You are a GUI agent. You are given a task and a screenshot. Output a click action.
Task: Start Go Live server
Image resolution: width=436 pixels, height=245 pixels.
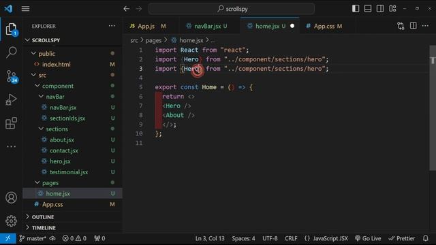(x=368, y=238)
